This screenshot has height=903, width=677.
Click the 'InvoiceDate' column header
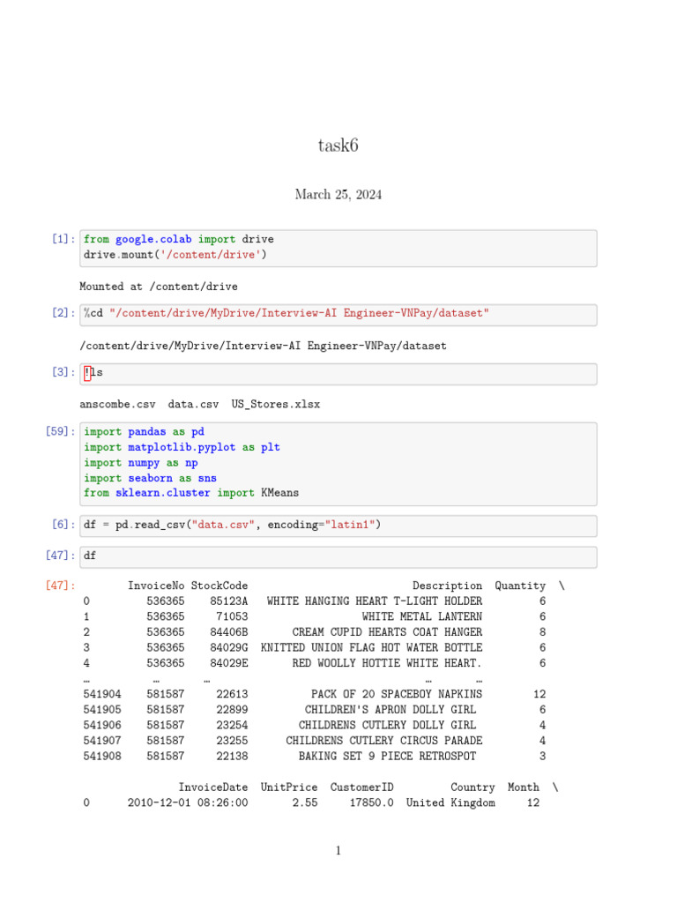coord(213,787)
